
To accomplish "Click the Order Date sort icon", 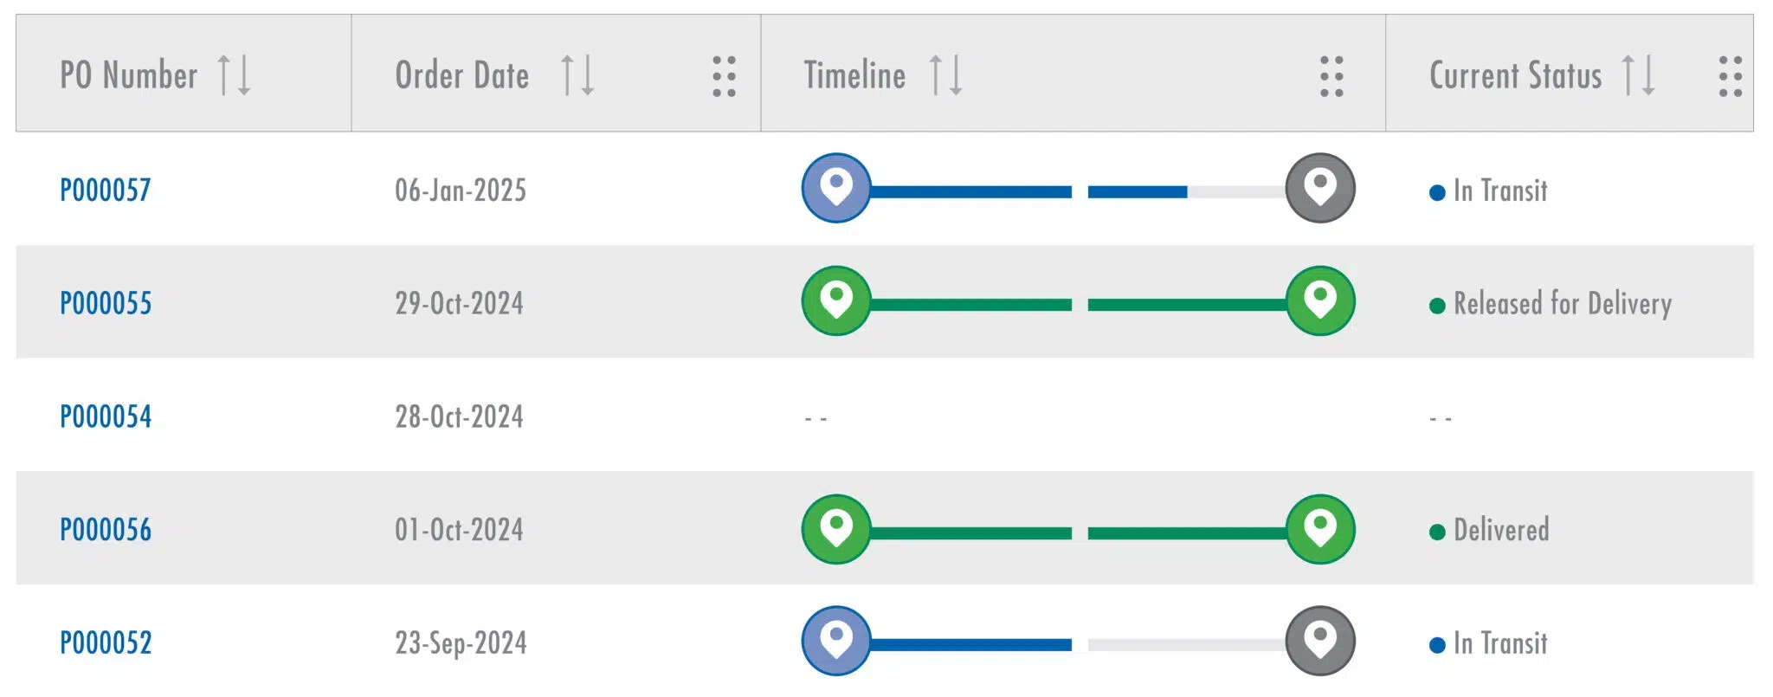I will 578,76.
